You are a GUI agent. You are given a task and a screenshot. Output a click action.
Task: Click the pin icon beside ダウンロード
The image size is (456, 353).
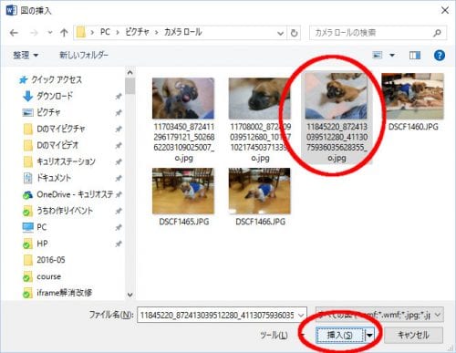point(119,97)
